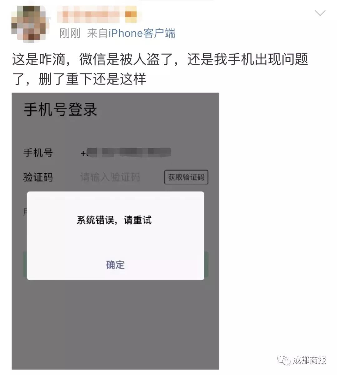Viewport: 337px width, 375px height.
Task: Follow the iPhone客户端 source link
Action: pyautogui.click(x=142, y=33)
